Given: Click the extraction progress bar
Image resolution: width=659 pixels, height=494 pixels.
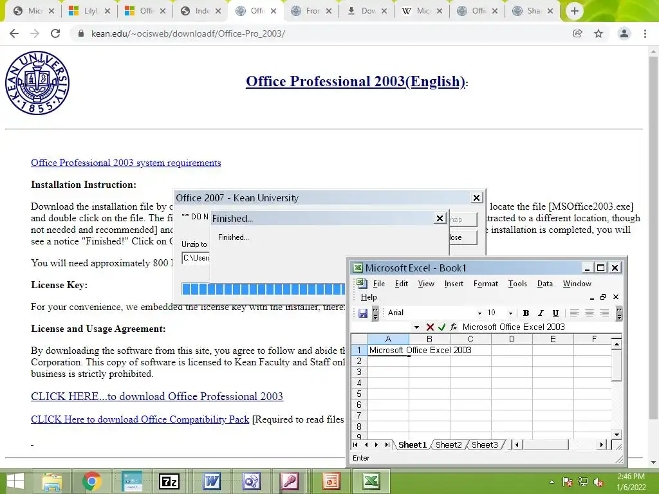Looking at the screenshot, I should [x=263, y=289].
